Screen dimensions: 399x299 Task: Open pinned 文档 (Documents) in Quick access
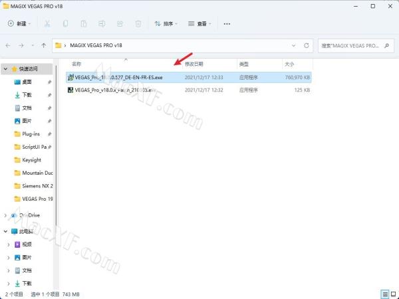pos(27,108)
